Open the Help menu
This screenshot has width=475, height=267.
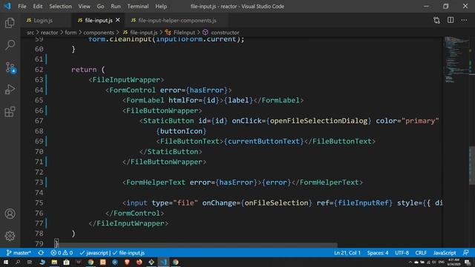(x=161, y=6)
